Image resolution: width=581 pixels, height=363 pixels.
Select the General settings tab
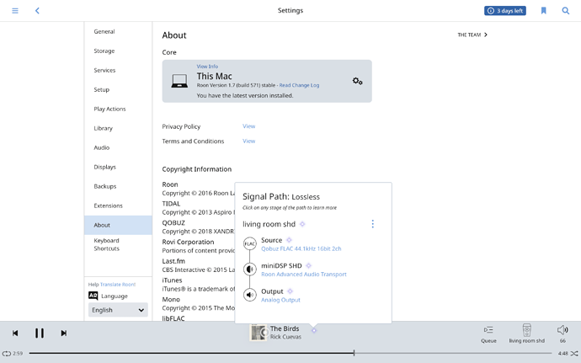tap(118, 31)
